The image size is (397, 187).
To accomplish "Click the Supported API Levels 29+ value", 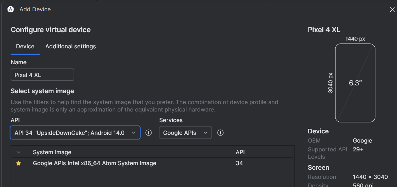I will tap(358, 149).
